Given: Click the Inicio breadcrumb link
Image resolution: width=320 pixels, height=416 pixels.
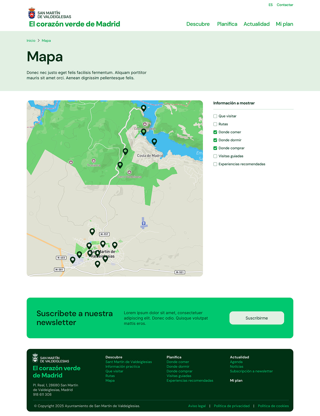Looking at the screenshot, I should tap(31, 41).
